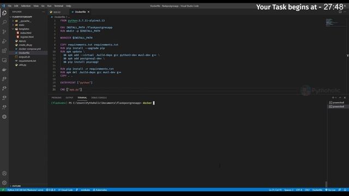Open the notifications bell in status bar
Screen dimensions: 349x196
[345, 190]
